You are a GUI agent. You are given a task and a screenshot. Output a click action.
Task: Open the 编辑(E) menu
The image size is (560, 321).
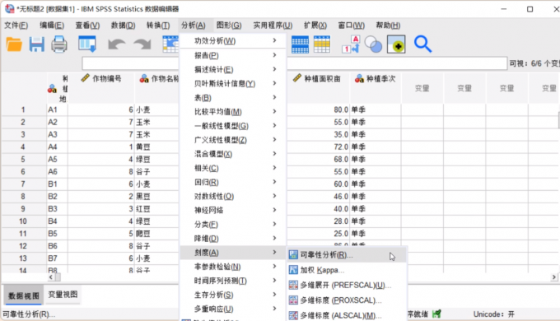coord(52,26)
